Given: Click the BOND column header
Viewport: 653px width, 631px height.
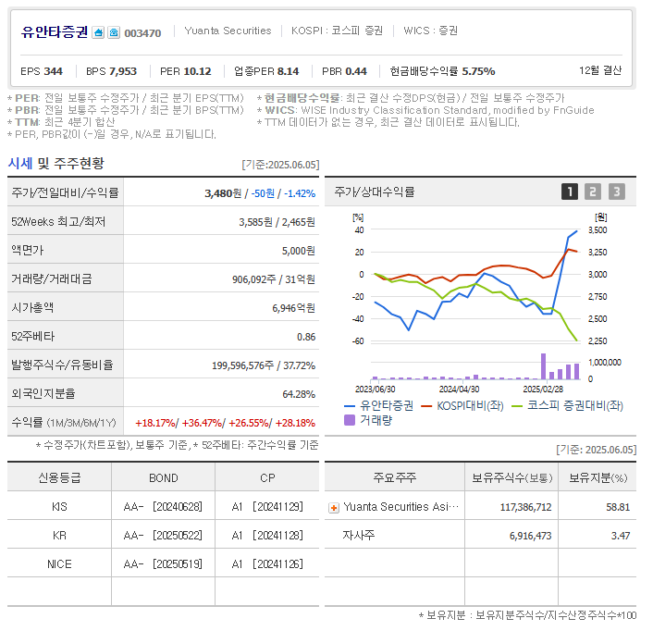Looking at the screenshot, I should point(163,478).
